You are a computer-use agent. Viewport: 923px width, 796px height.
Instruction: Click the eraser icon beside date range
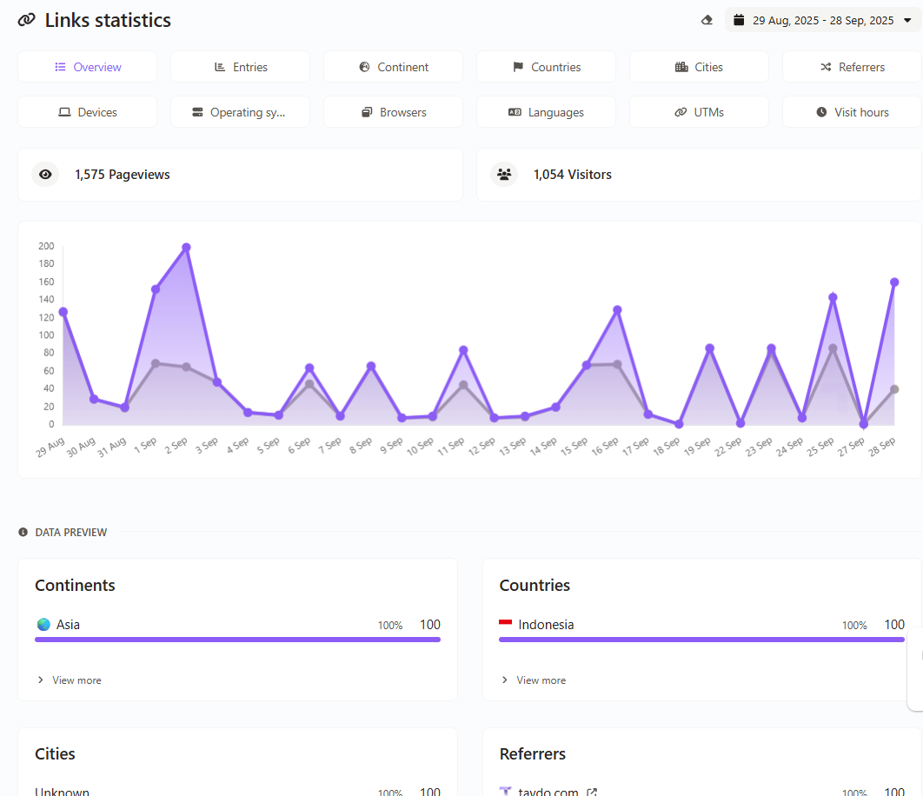click(707, 20)
